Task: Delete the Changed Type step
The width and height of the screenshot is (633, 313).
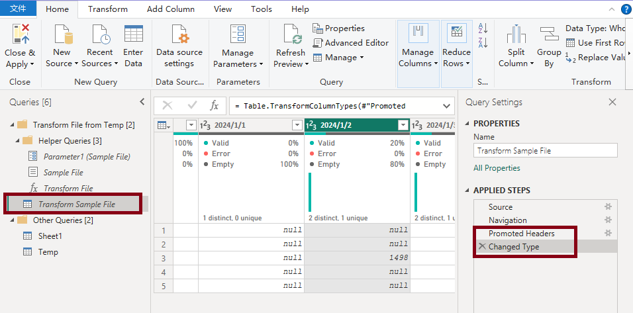Action: tap(481, 246)
